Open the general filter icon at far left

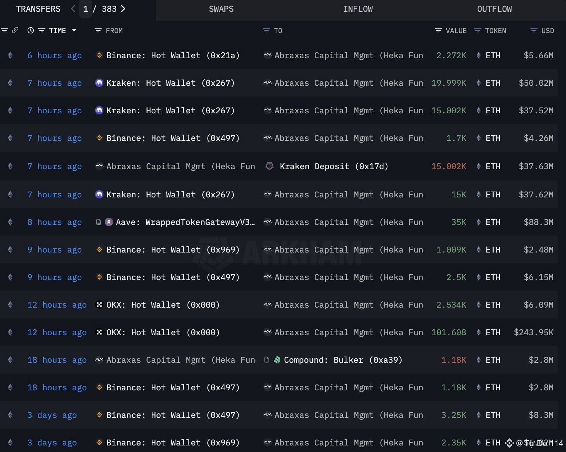coord(4,31)
